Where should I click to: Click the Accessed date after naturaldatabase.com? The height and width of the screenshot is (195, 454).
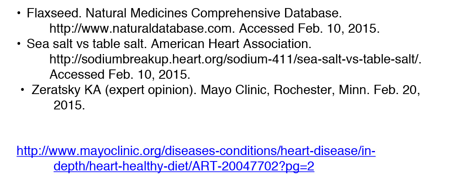click(x=310, y=29)
